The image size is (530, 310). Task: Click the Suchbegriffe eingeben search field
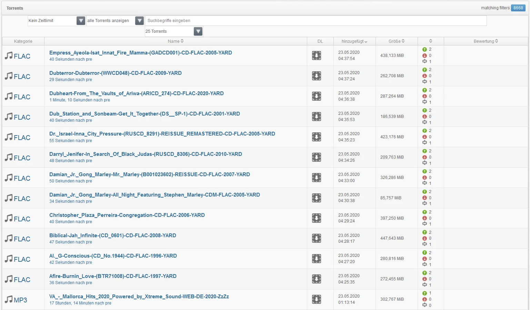click(x=315, y=21)
